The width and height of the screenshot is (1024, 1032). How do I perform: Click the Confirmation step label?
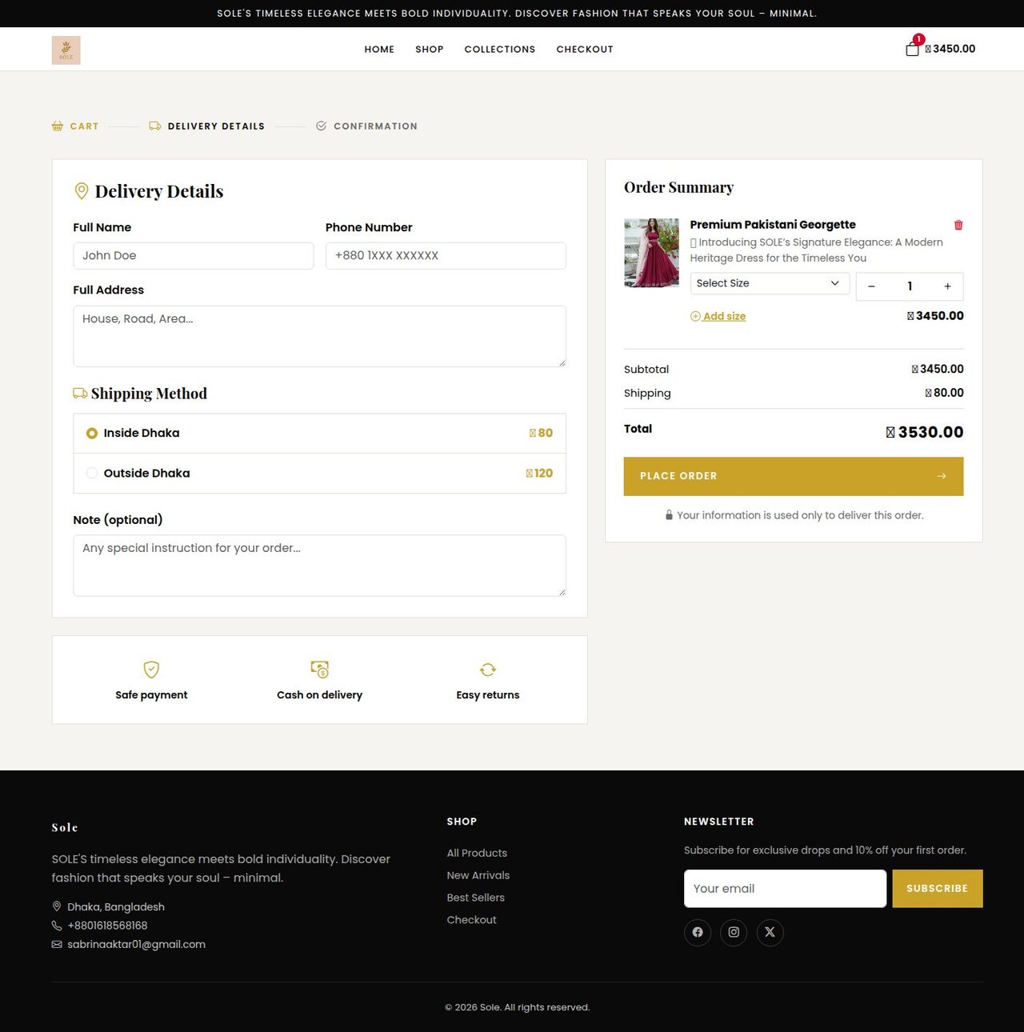375,126
